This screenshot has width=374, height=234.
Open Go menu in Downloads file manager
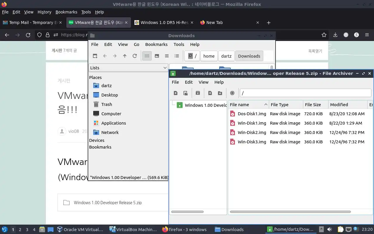point(136,44)
